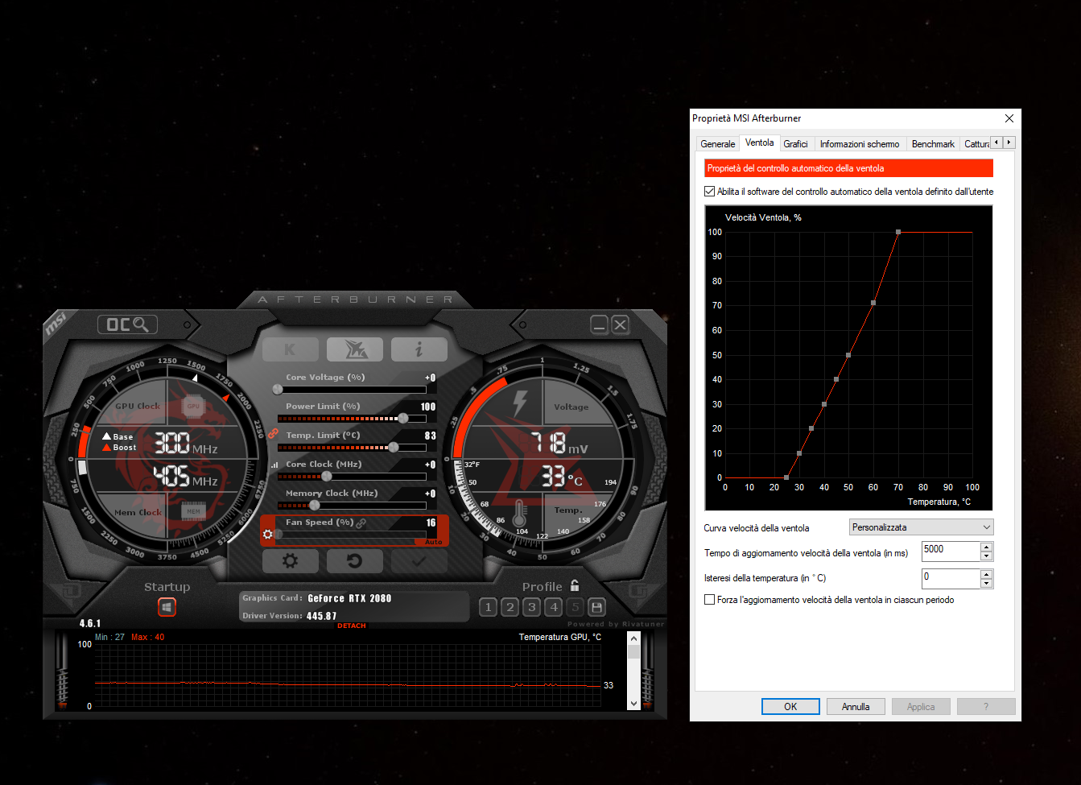The image size is (1081, 785).
Task: Select the fan curve point at 60°C
Action: (873, 303)
